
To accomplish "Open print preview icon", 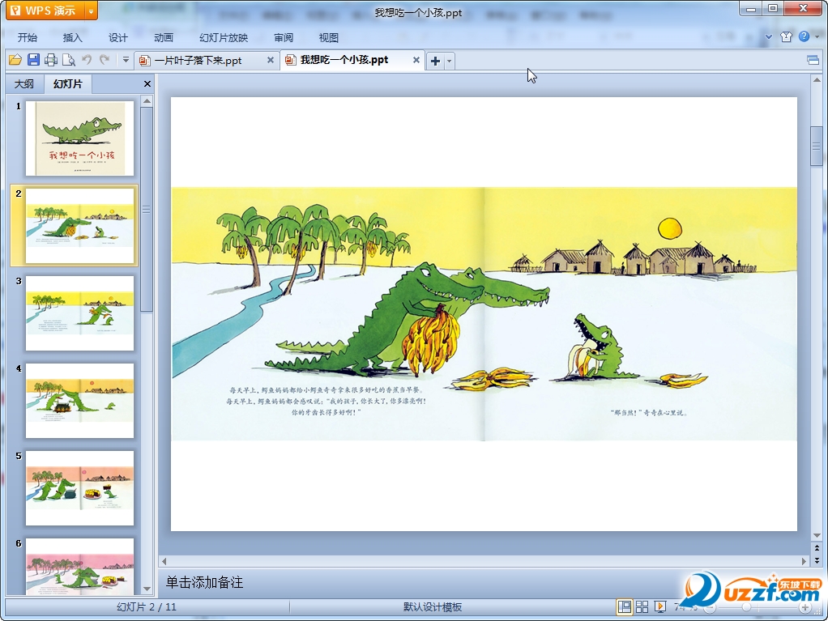I will 69,60.
